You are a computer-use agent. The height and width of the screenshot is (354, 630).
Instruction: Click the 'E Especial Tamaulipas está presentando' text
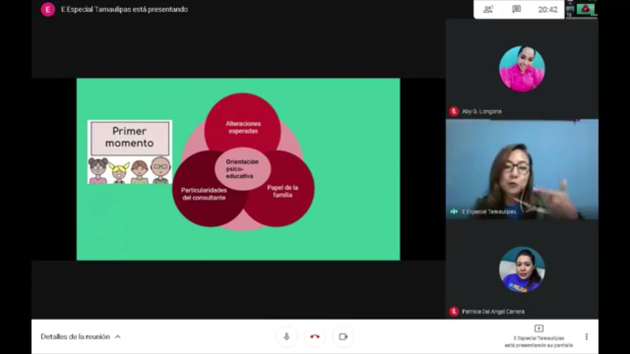point(124,9)
